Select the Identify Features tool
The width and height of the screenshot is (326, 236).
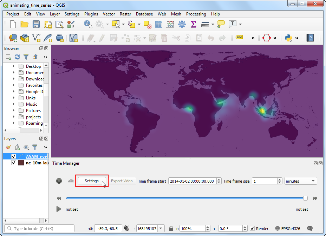coord(87,24)
